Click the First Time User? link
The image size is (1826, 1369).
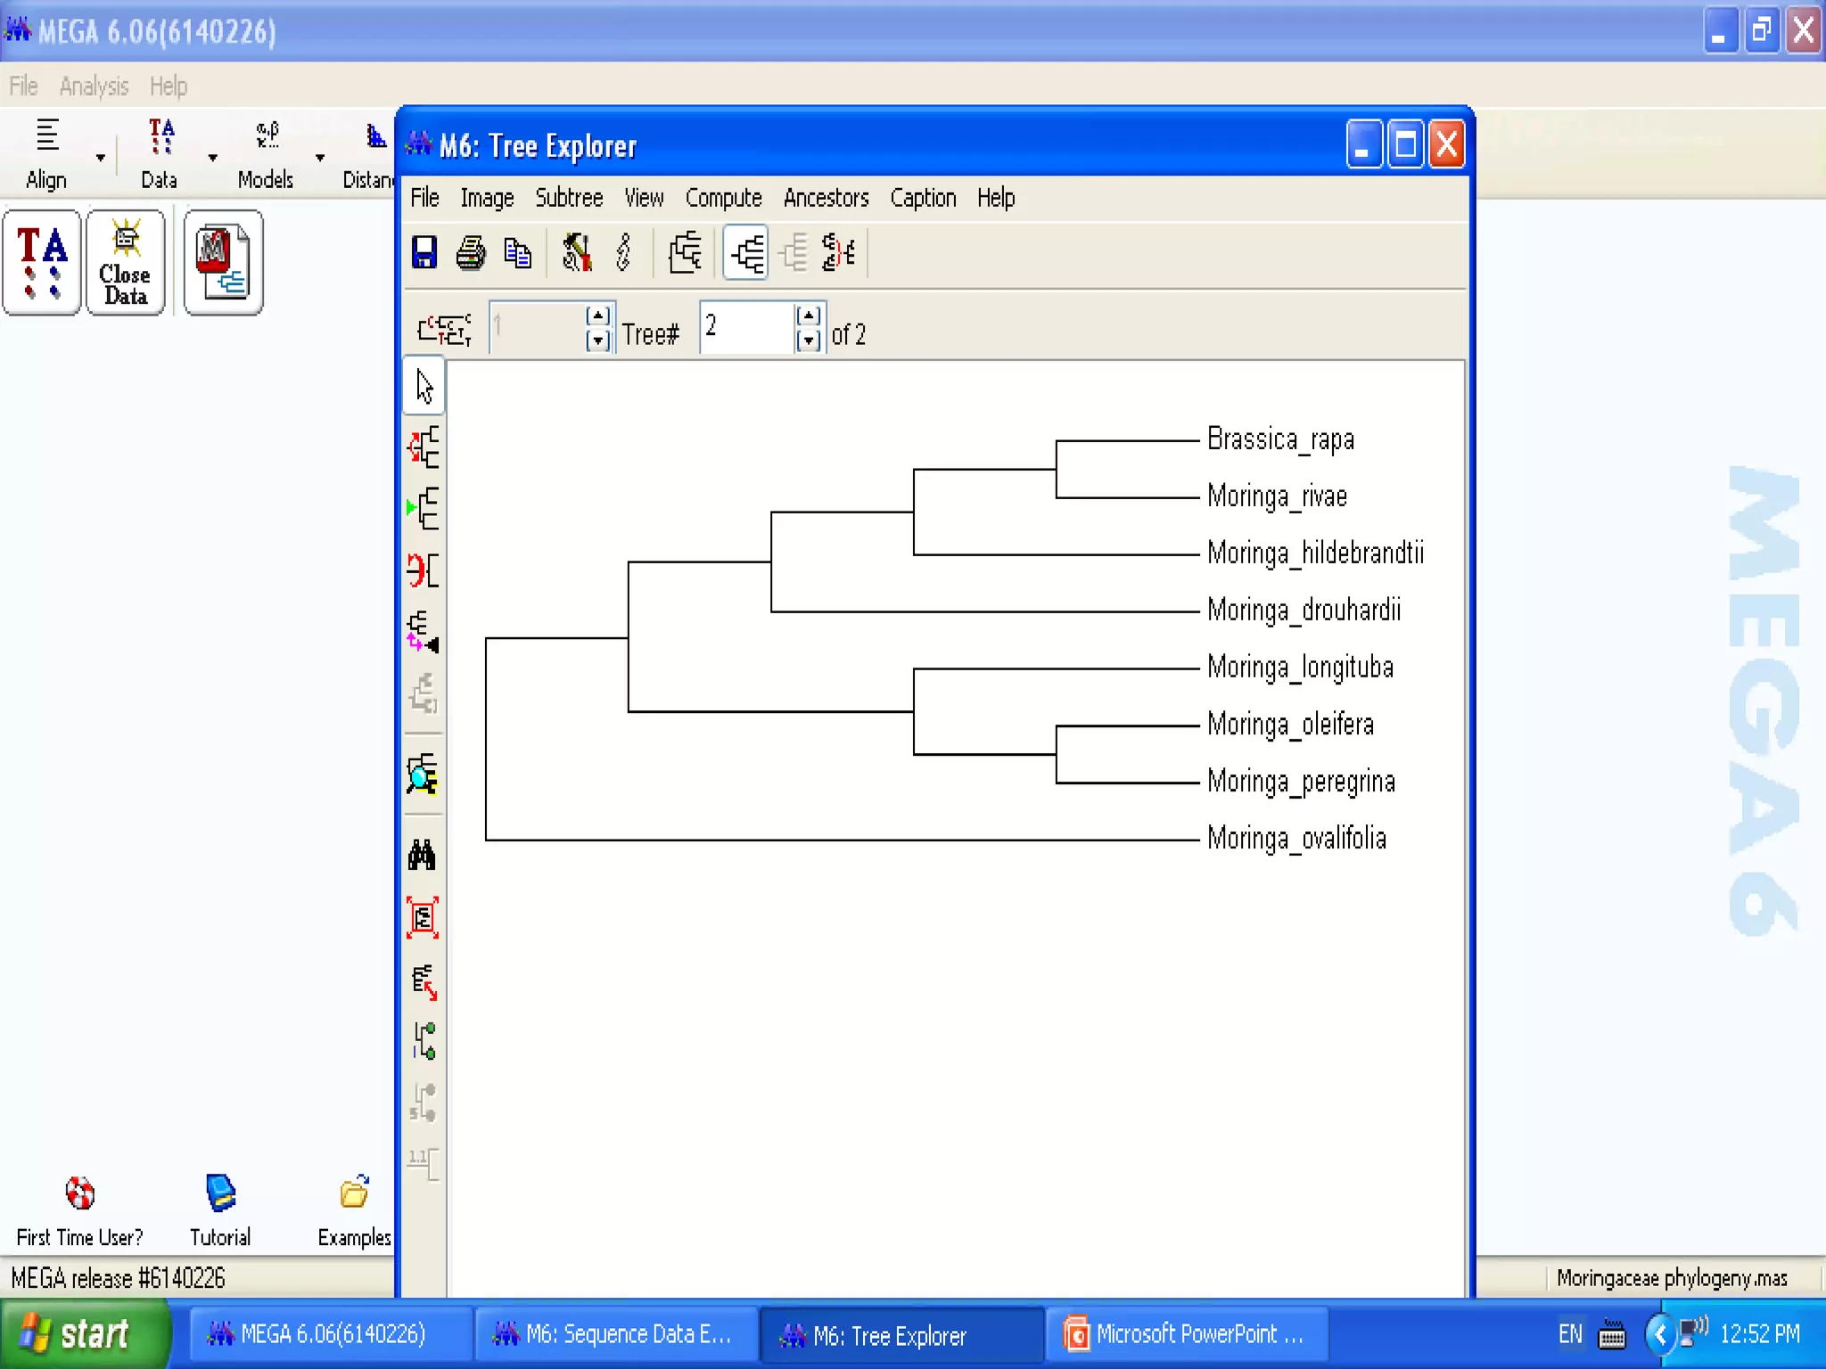[79, 1213]
